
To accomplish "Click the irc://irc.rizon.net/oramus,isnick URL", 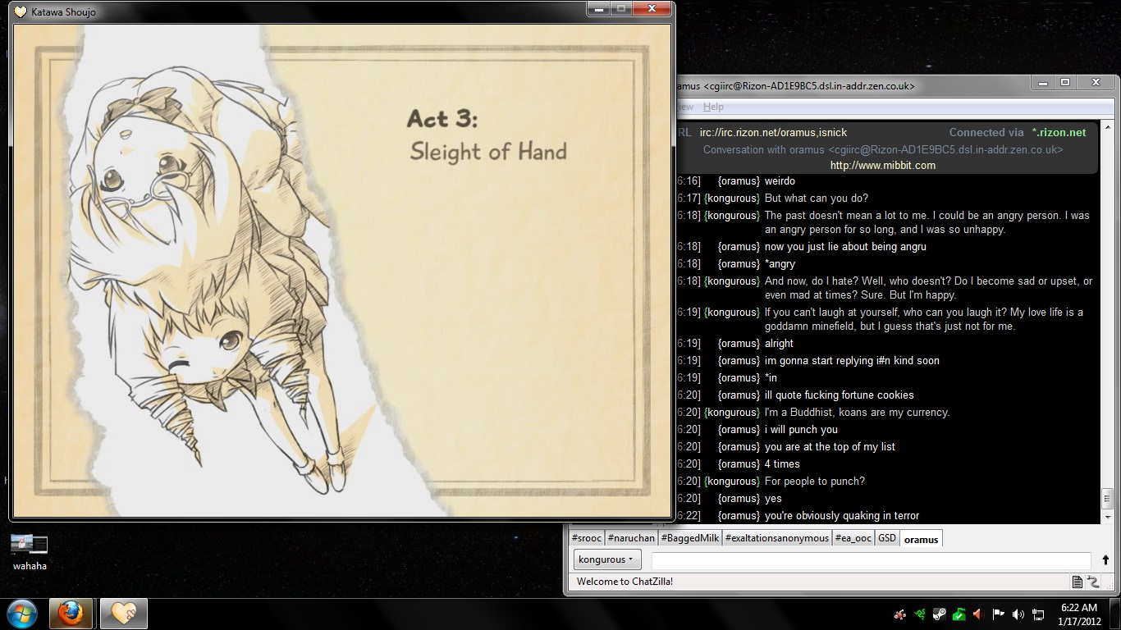I will 773,132.
